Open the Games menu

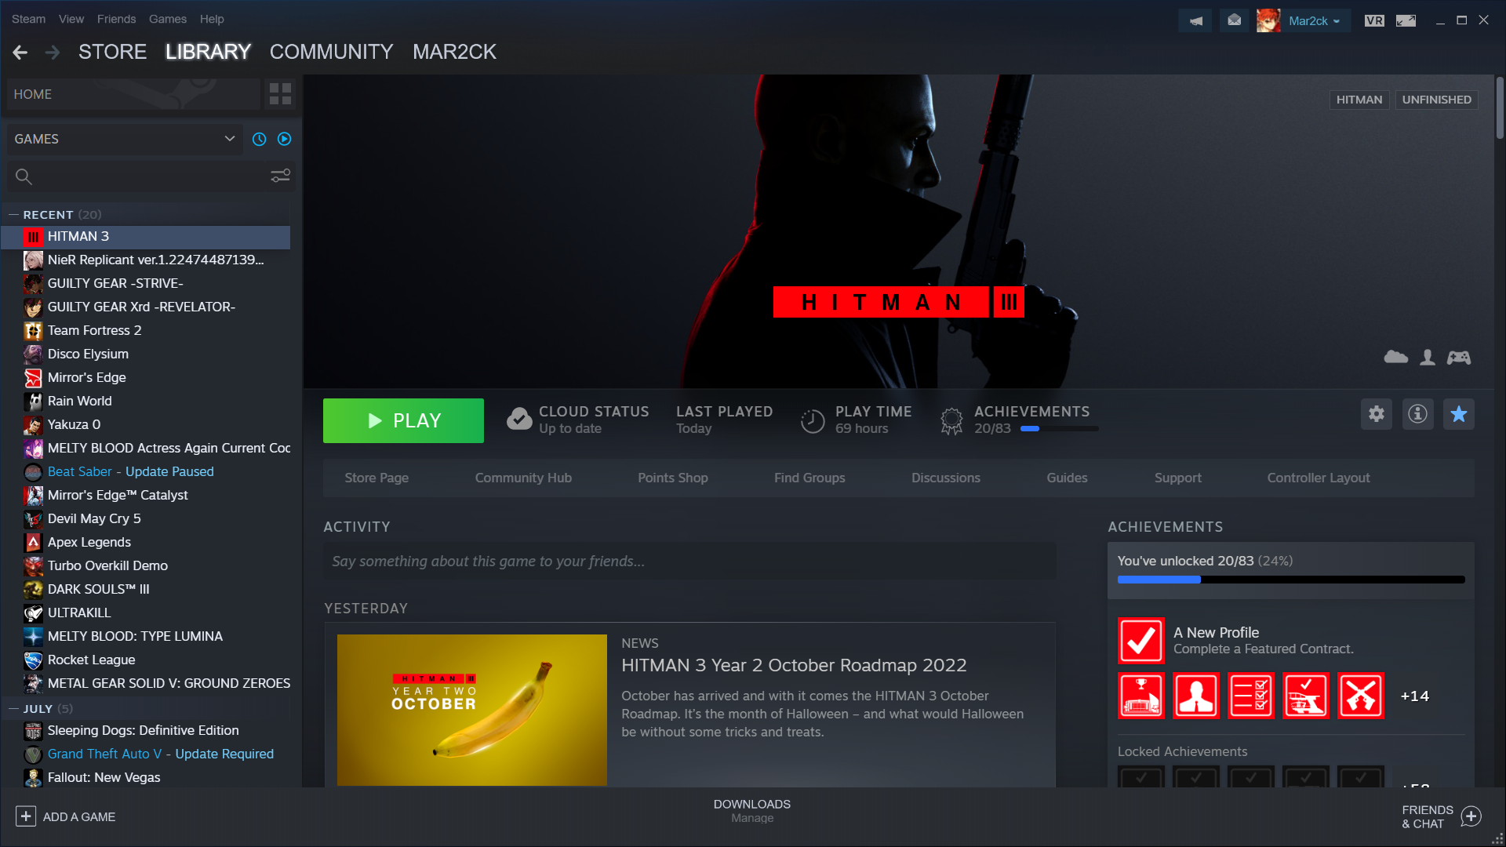(168, 19)
